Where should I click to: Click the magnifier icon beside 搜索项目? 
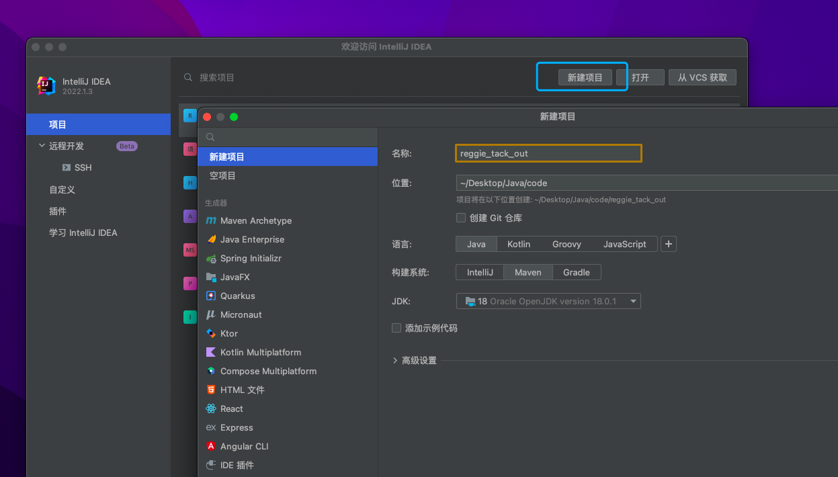coord(188,77)
